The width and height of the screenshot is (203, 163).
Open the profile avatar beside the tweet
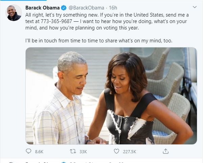(14, 13)
